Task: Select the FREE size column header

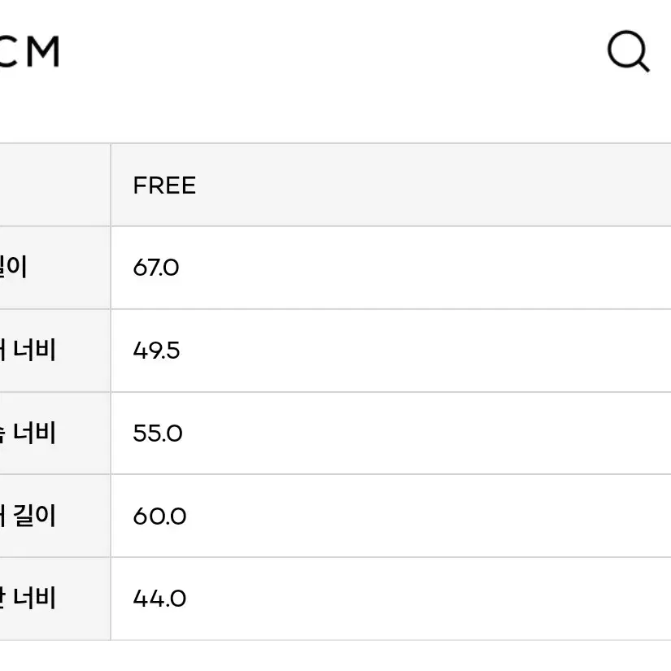Action: (x=164, y=185)
